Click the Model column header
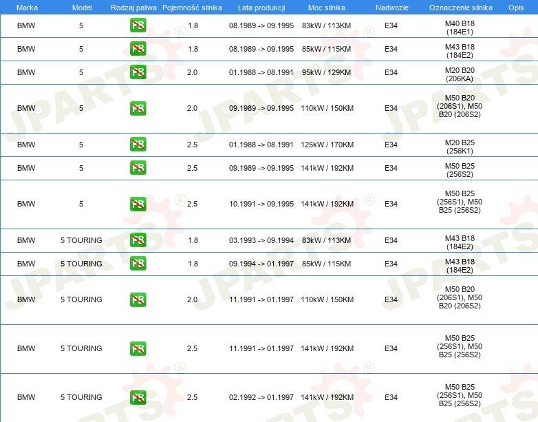This screenshot has width=538, height=422. 82,8
